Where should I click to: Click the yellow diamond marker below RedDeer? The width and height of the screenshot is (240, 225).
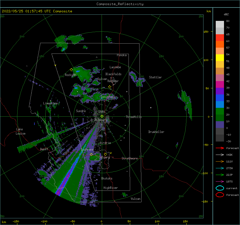tap(110, 87)
